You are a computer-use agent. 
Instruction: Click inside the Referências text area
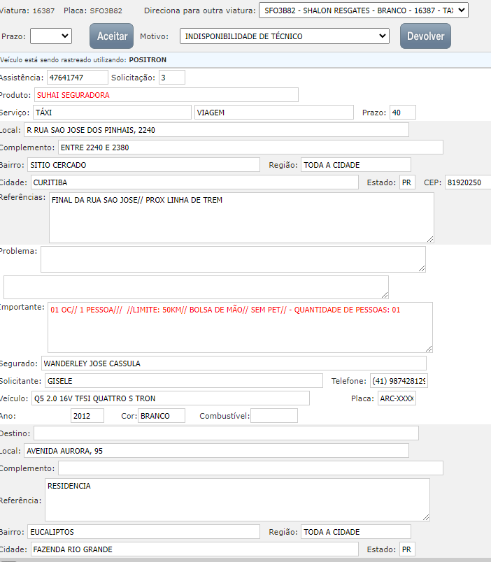241,217
